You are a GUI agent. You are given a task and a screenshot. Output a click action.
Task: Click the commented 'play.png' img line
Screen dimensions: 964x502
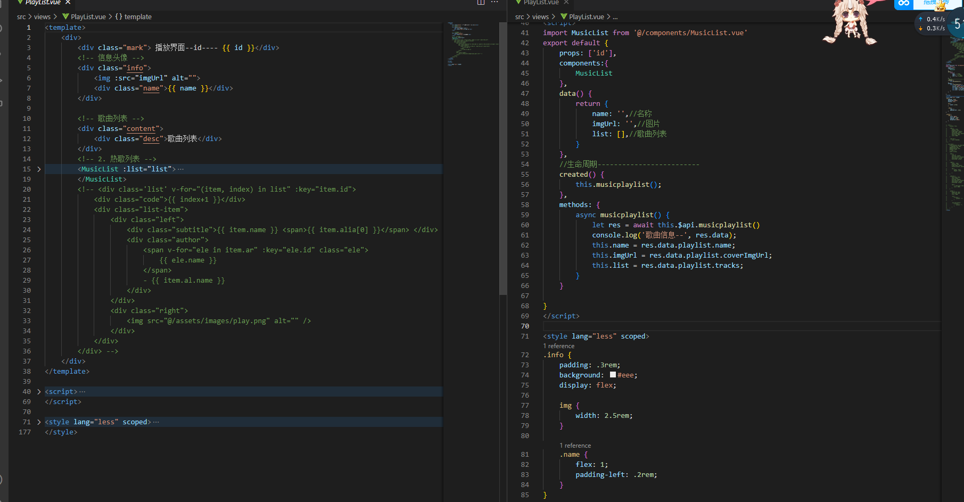(219, 321)
